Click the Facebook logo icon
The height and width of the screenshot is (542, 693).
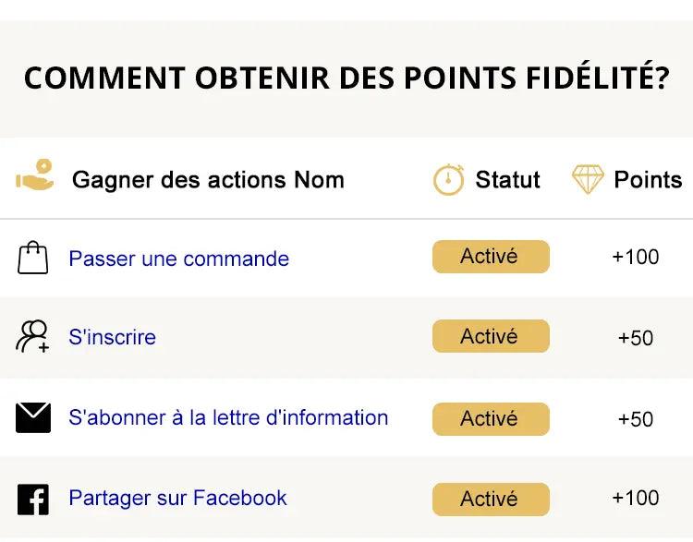coord(33,500)
